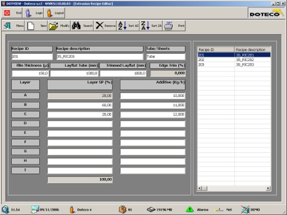Click the total setpoint 100,00 field

tap(80, 180)
